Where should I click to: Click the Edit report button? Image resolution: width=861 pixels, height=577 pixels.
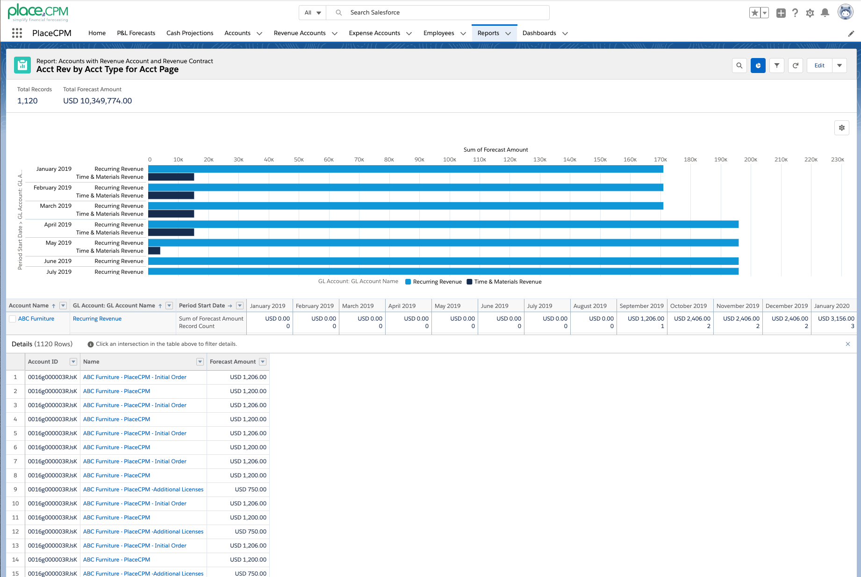(819, 66)
